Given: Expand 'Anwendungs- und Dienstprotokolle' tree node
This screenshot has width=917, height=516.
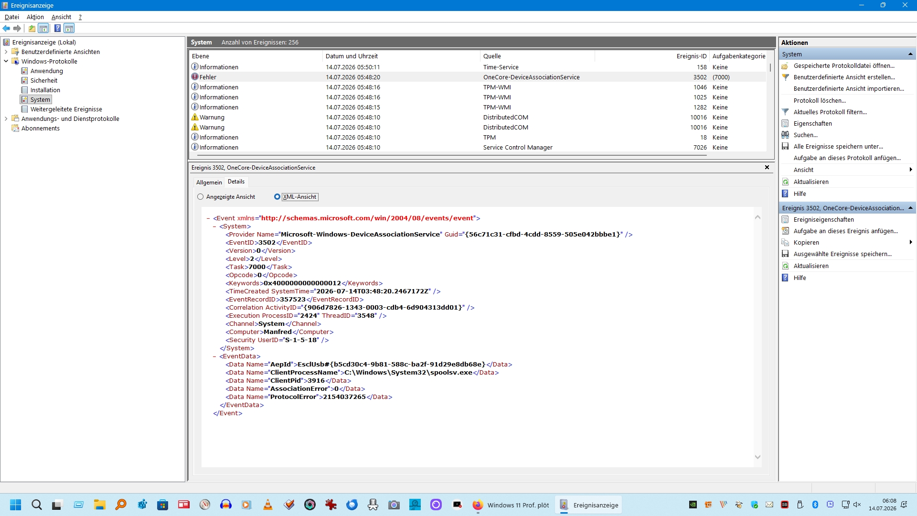Looking at the screenshot, I should pos(6,118).
